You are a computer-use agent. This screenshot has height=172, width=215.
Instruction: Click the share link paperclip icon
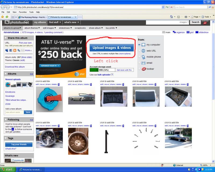coord(19,50)
